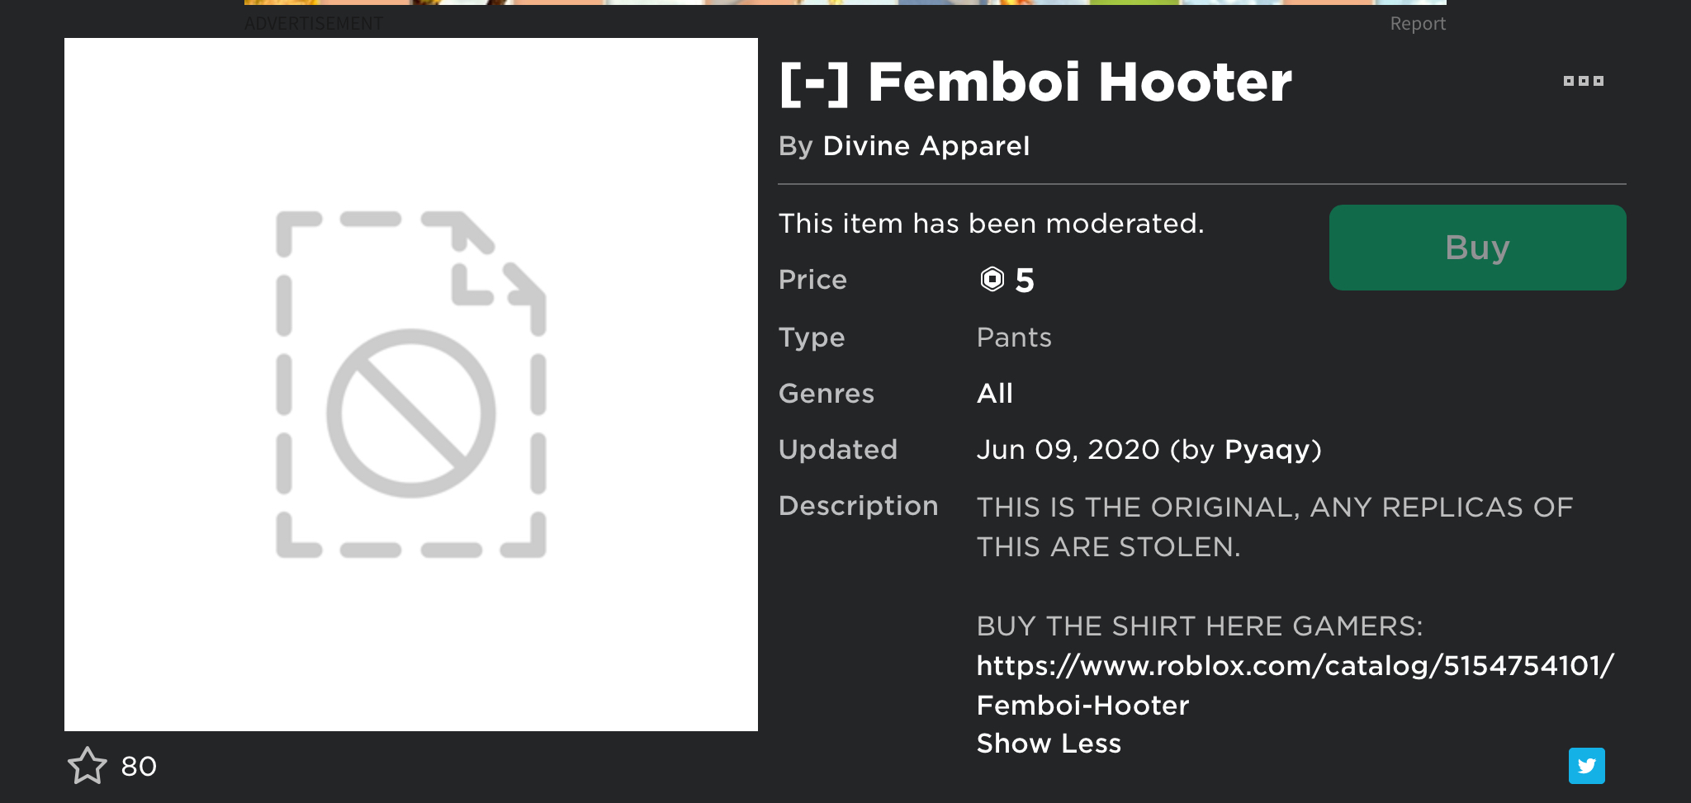Favorite the item with the star icon
Screen dimensions: 1691x803
(x=87, y=766)
